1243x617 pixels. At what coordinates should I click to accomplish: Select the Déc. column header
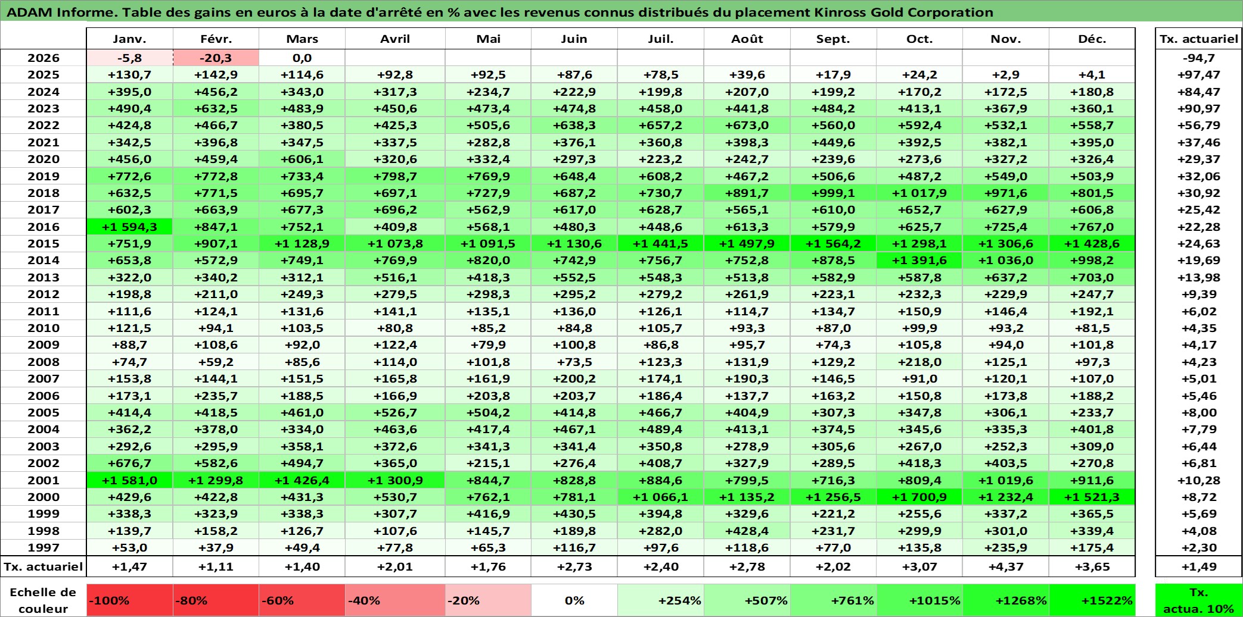(x=1092, y=39)
